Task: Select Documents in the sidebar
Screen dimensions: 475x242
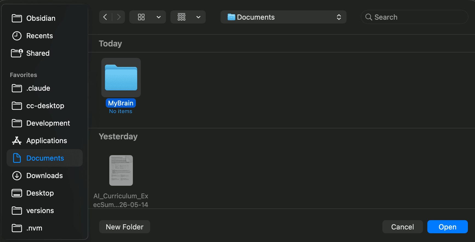Action: 45,158
